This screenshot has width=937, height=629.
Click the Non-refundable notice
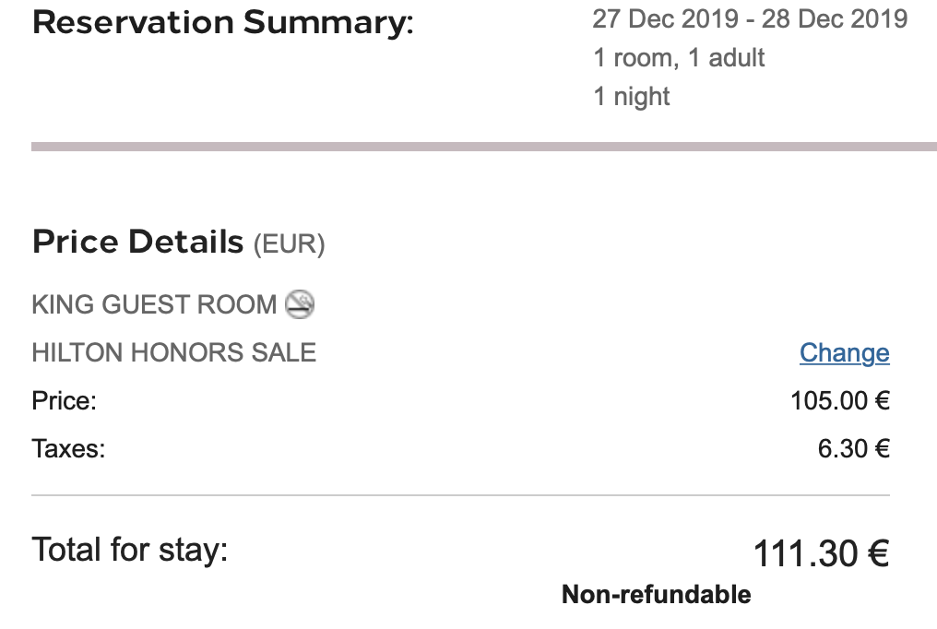(656, 595)
